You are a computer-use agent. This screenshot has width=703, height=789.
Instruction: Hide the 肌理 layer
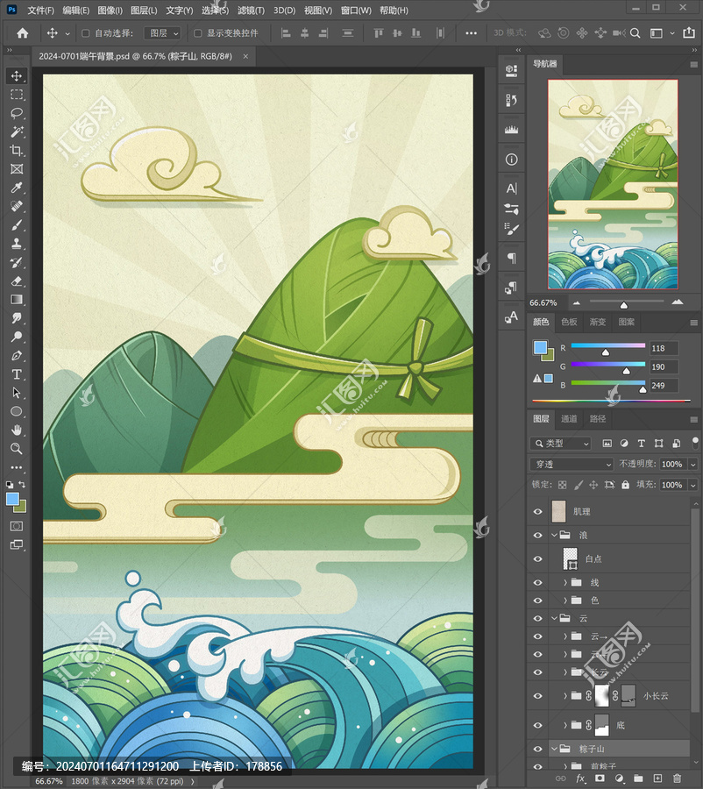point(538,512)
